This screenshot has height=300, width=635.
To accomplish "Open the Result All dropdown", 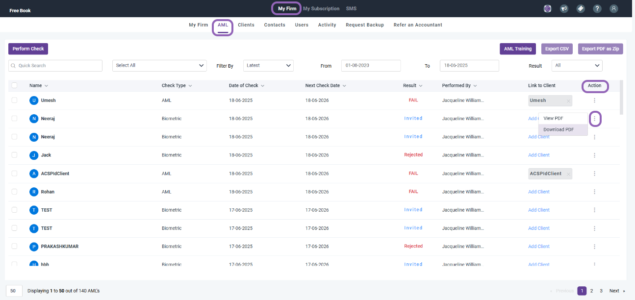I will pos(577,66).
